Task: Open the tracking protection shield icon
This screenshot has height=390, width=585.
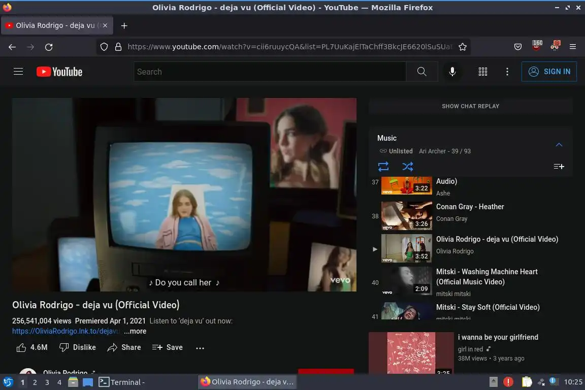Action: pyautogui.click(x=104, y=47)
